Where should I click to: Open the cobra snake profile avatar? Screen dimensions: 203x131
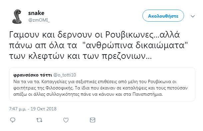pos(17,16)
